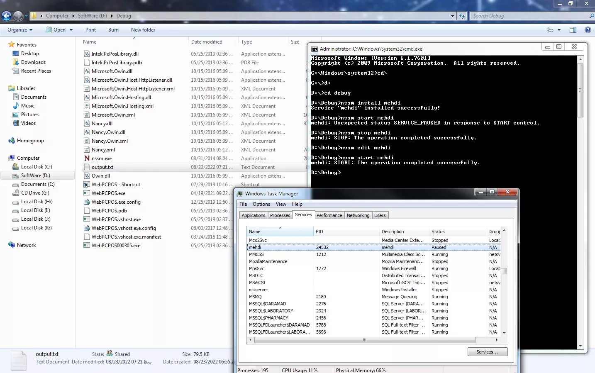Select the WebPCPOS - Shortcut icon
595x373 pixels.
click(87, 184)
